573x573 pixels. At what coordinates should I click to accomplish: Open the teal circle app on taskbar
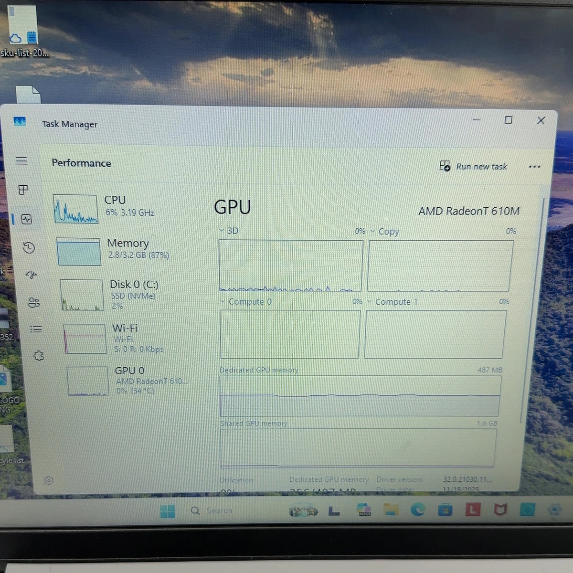point(527,510)
